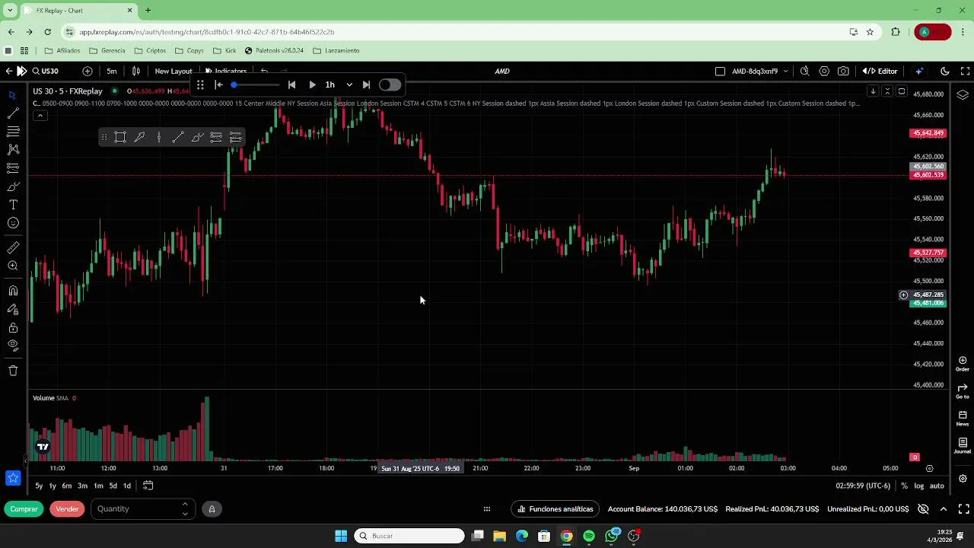The image size is (974, 548).
Task: Toggle auto scale on price axis
Action: (937, 486)
